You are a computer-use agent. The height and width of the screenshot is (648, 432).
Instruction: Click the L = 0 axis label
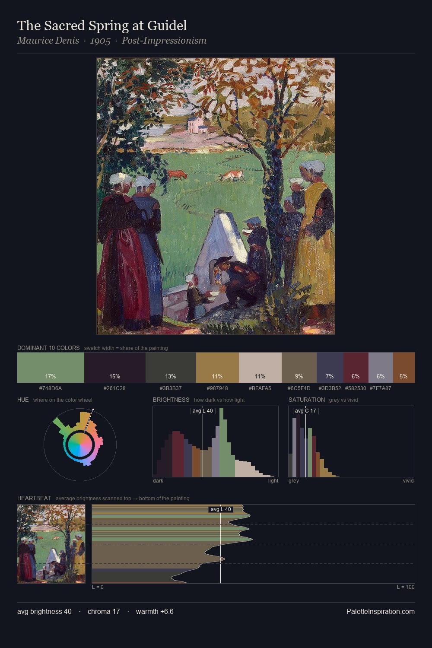click(98, 587)
